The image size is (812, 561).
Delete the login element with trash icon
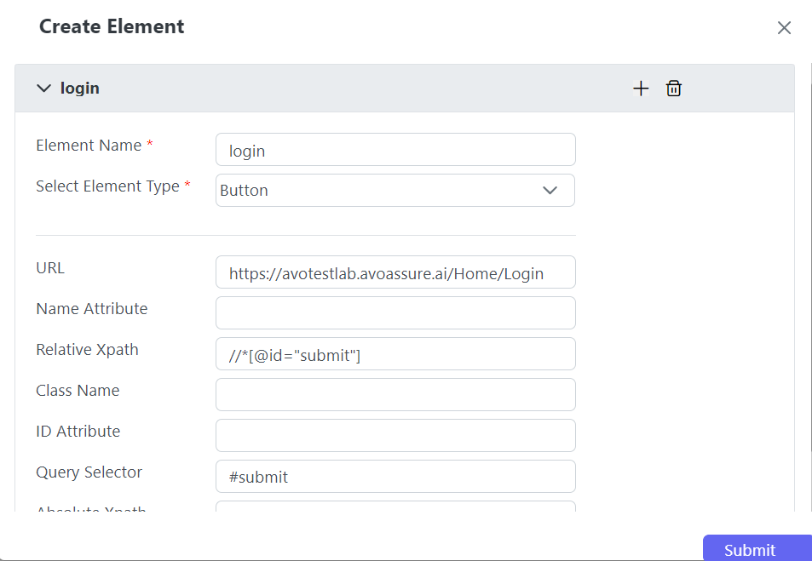(x=674, y=89)
